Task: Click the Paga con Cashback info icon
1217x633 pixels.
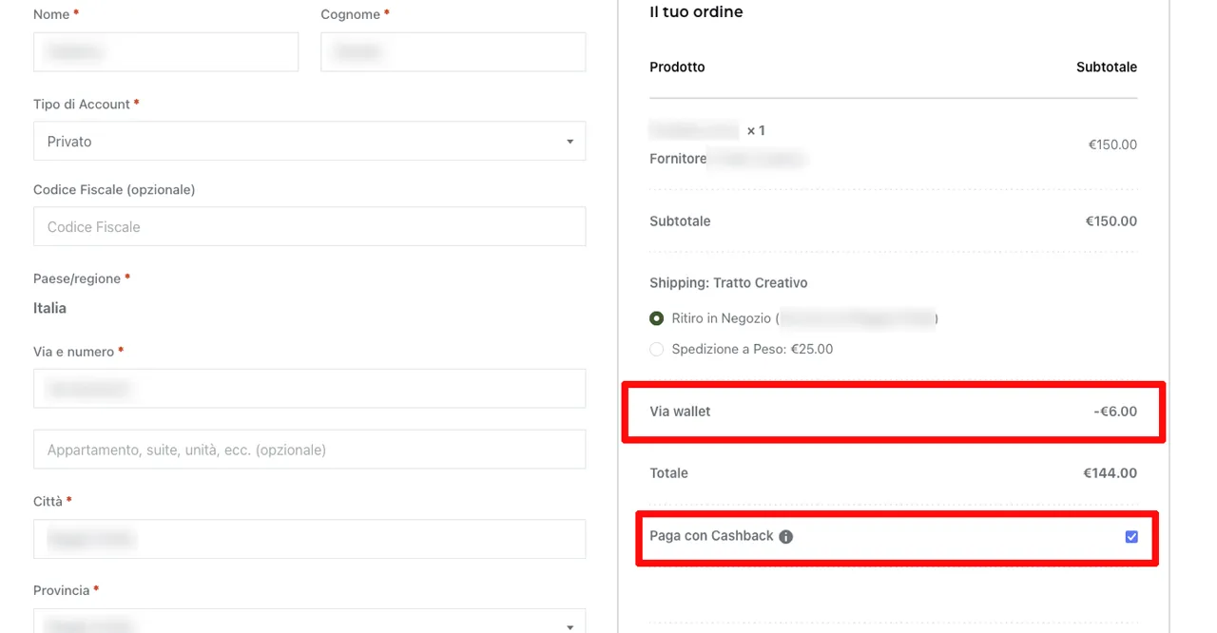Action: point(785,537)
